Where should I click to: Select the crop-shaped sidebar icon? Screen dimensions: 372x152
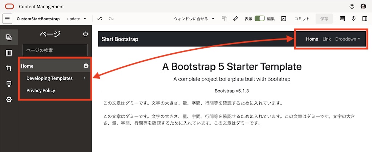9,68
